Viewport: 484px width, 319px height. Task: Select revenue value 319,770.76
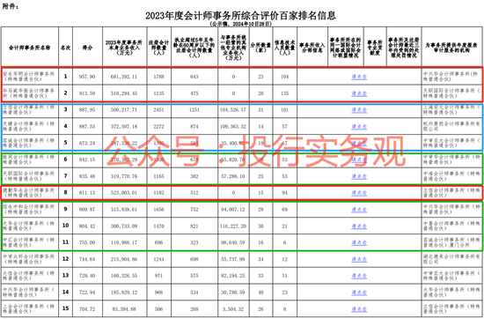[124, 176]
